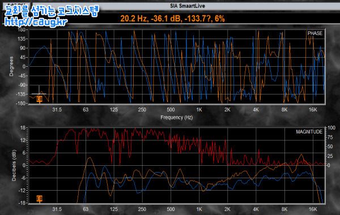Click the 500 frequency label under MAGNITUDE plot
This screenshot has height=215, width=340.
pos(171,209)
